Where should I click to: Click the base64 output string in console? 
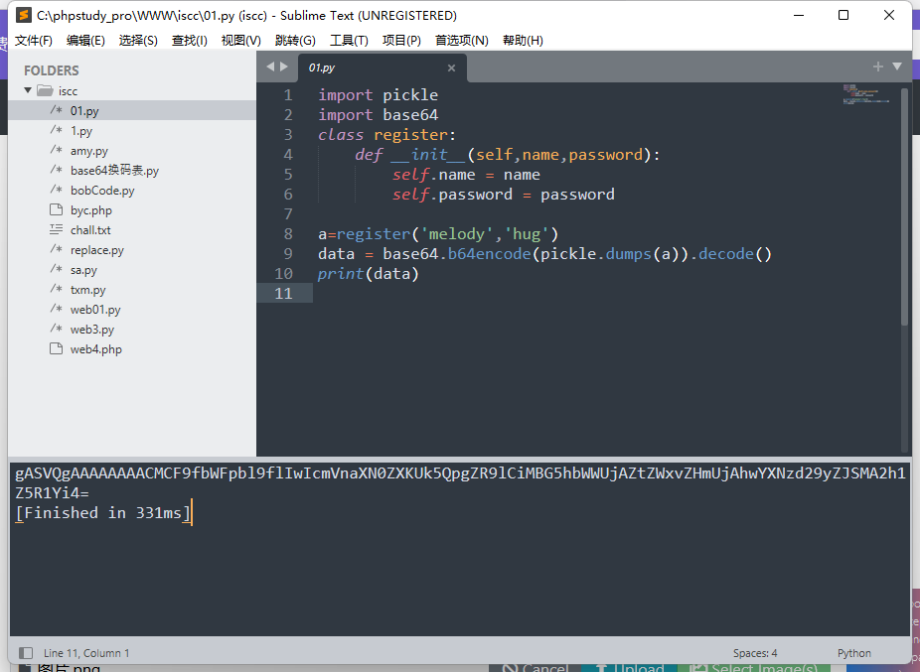click(461, 483)
